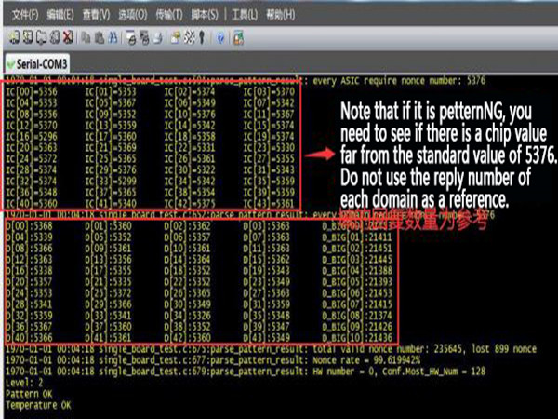The width and height of the screenshot is (558, 419).
Task: Open Session Options from toolbar icon
Action: click(176, 37)
